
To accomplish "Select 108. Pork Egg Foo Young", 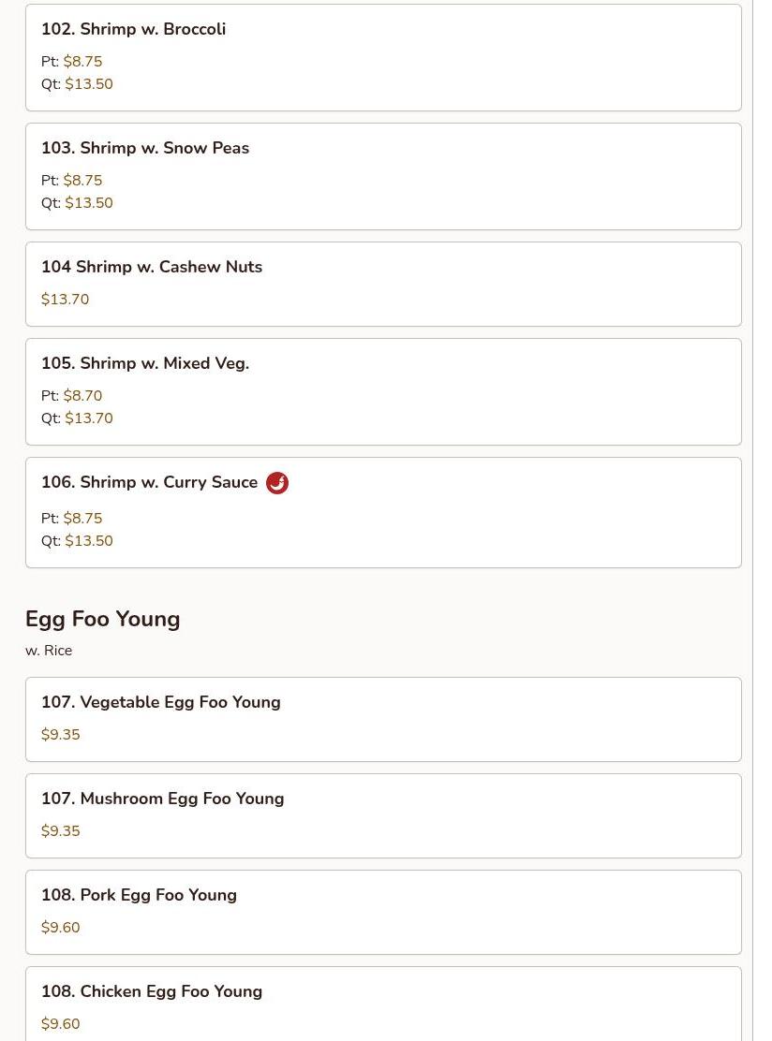I will pyautogui.click(x=383, y=912).
